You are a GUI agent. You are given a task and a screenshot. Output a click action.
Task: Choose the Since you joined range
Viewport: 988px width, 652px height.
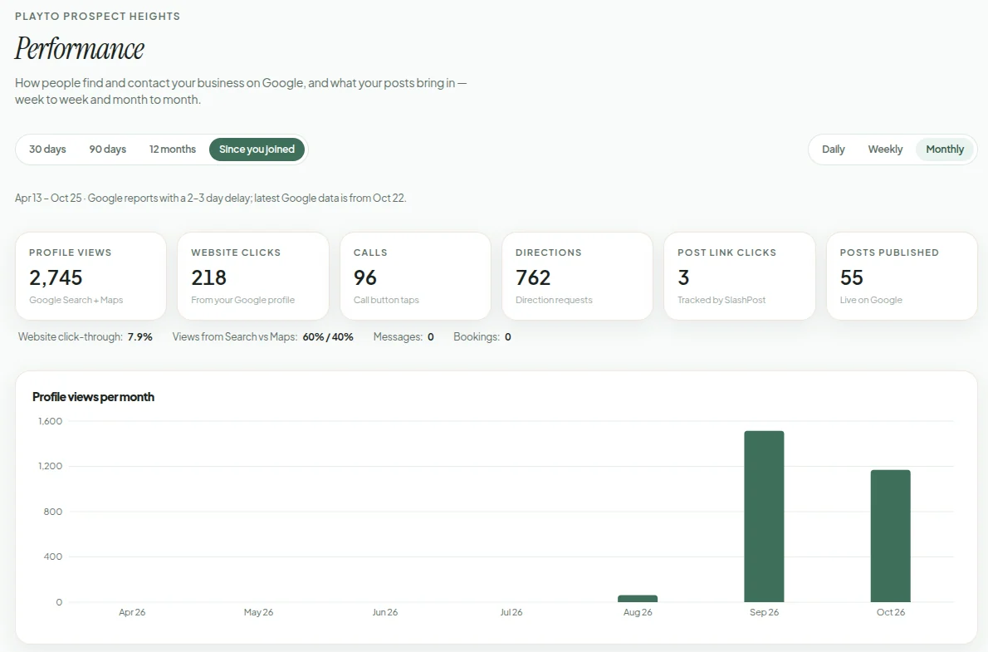click(x=257, y=150)
